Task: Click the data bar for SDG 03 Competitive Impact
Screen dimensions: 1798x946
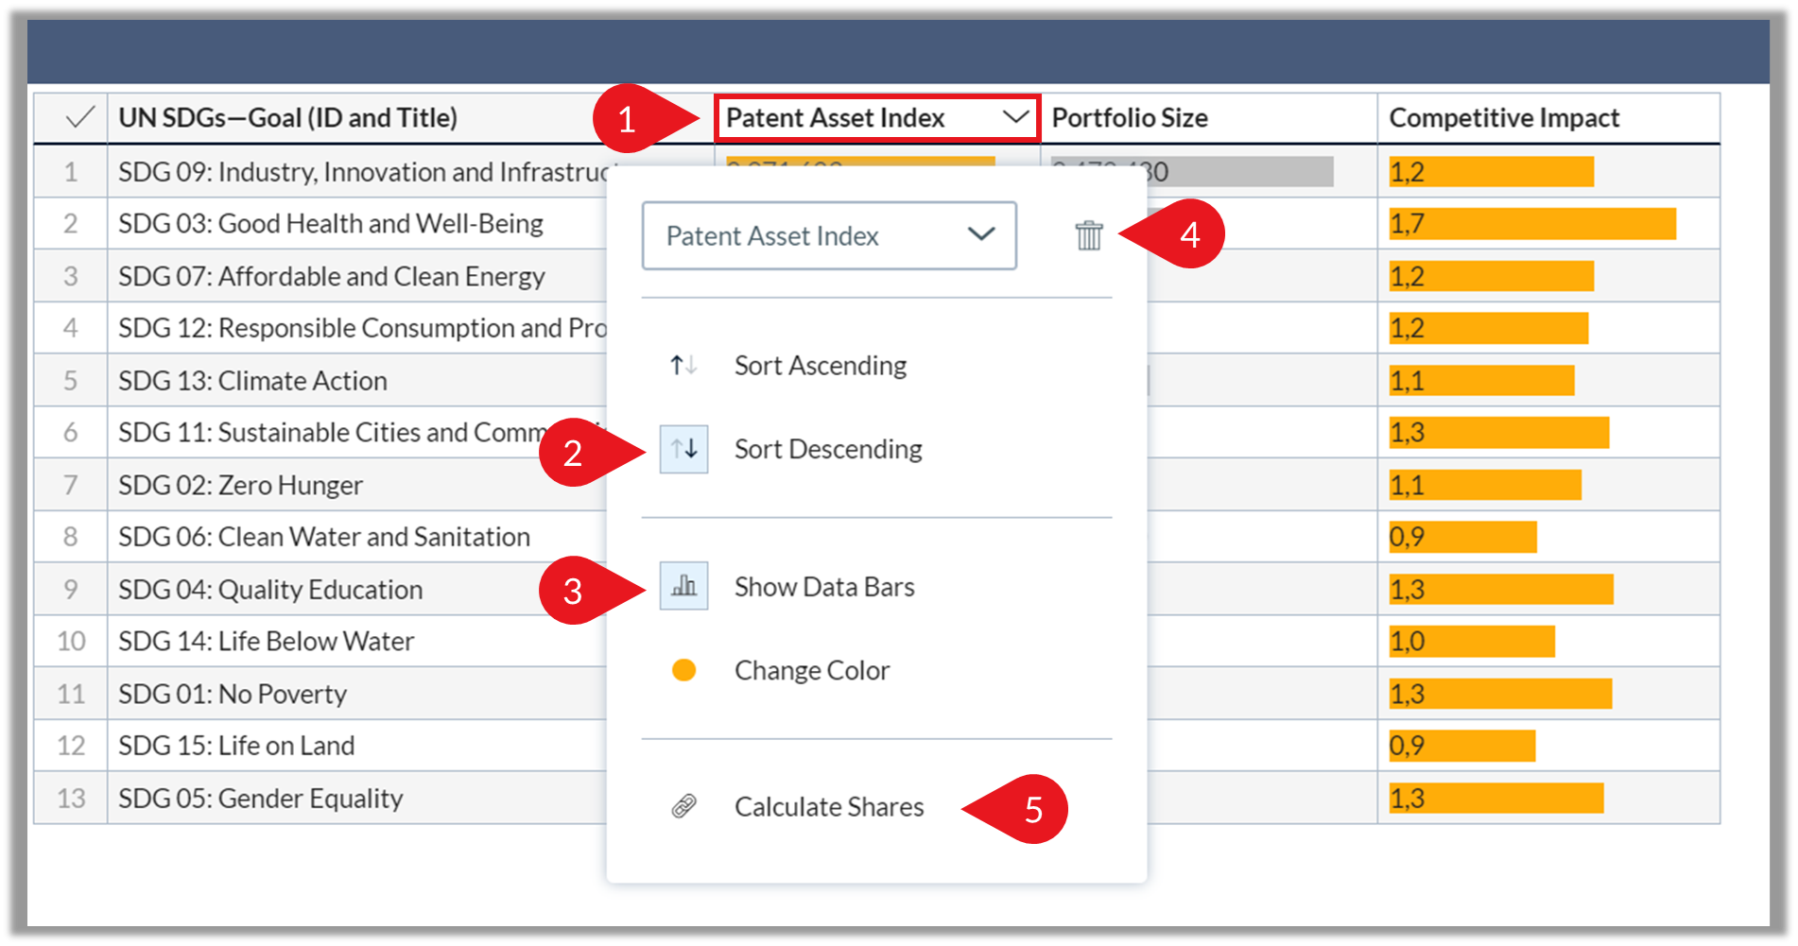Action: coord(1532,224)
